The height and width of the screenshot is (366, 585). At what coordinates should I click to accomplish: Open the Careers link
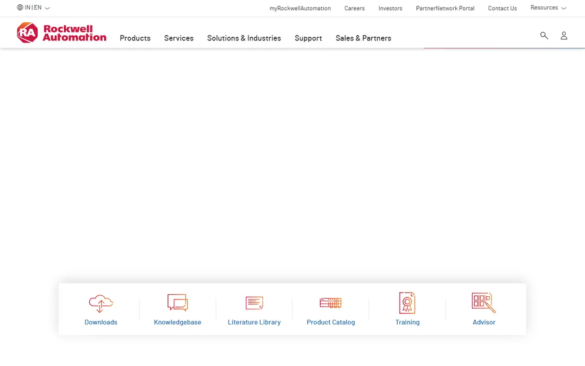354,8
